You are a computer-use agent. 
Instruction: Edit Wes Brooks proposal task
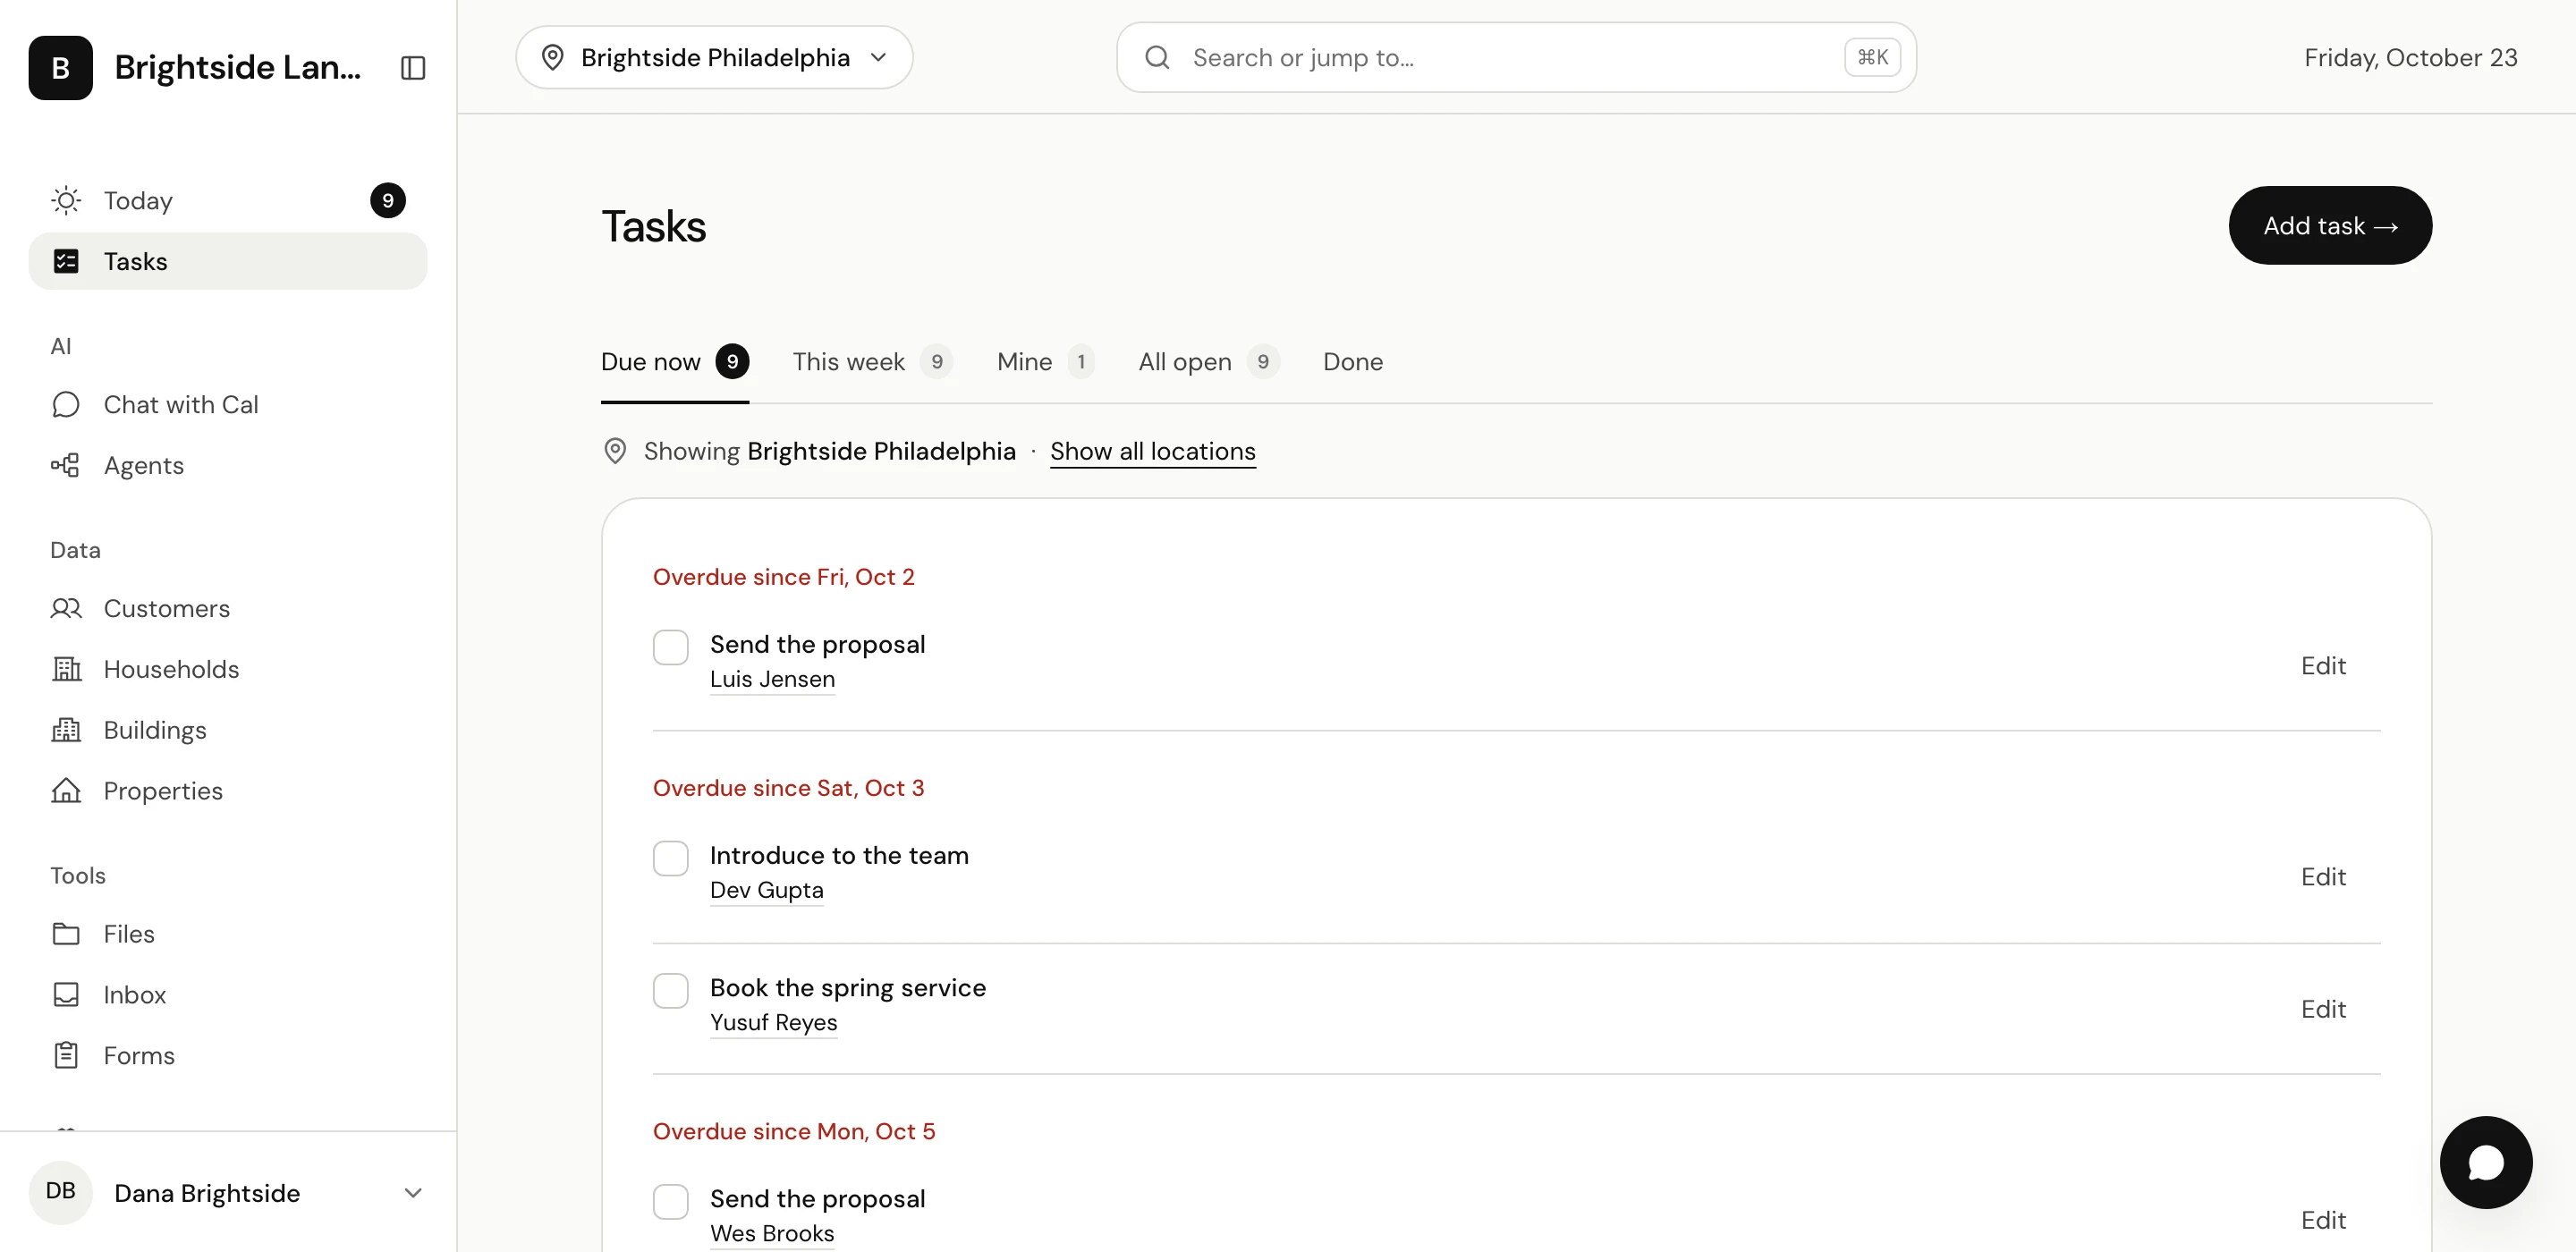2323,1220
